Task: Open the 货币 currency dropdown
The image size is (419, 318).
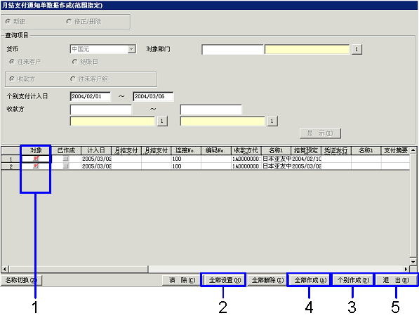Action: 131,49
